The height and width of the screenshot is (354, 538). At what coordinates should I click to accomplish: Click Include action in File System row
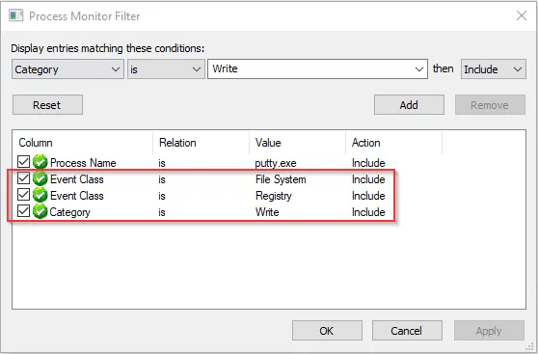[x=368, y=179]
